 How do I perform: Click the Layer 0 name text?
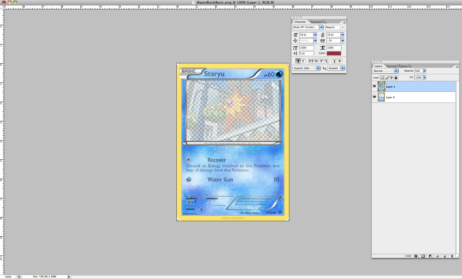pyautogui.click(x=390, y=97)
